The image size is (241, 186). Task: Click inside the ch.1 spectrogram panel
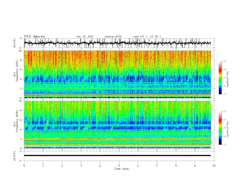[x=117, y=74]
